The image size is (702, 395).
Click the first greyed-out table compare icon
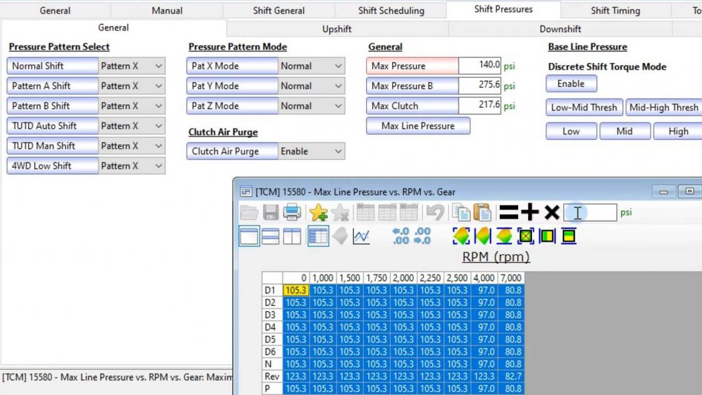(x=366, y=213)
